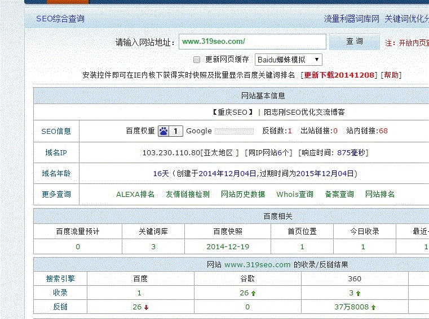
Task: Open the Whois查询 link
Action: [295, 195]
